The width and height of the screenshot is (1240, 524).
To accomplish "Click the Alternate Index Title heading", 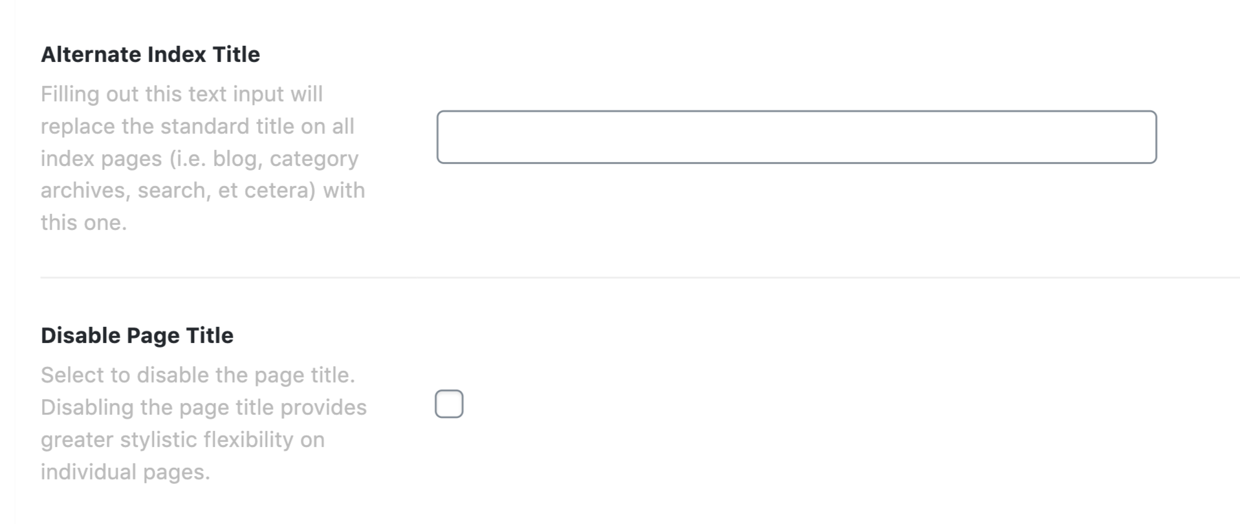I will [x=150, y=54].
